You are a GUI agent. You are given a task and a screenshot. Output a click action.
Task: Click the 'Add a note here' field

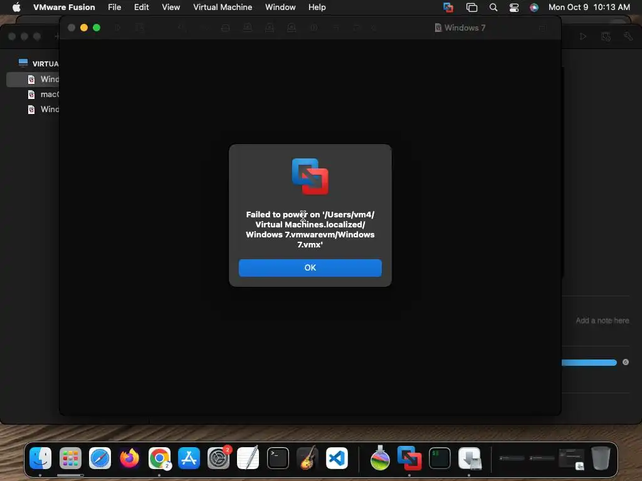[x=602, y=320]
